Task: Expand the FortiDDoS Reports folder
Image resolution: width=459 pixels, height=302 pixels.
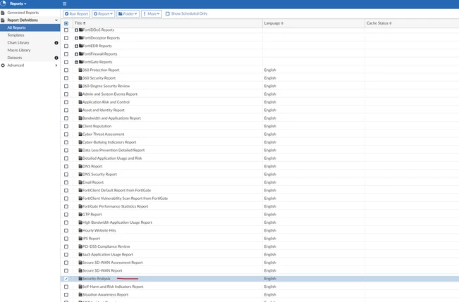Action: point(76,30)
